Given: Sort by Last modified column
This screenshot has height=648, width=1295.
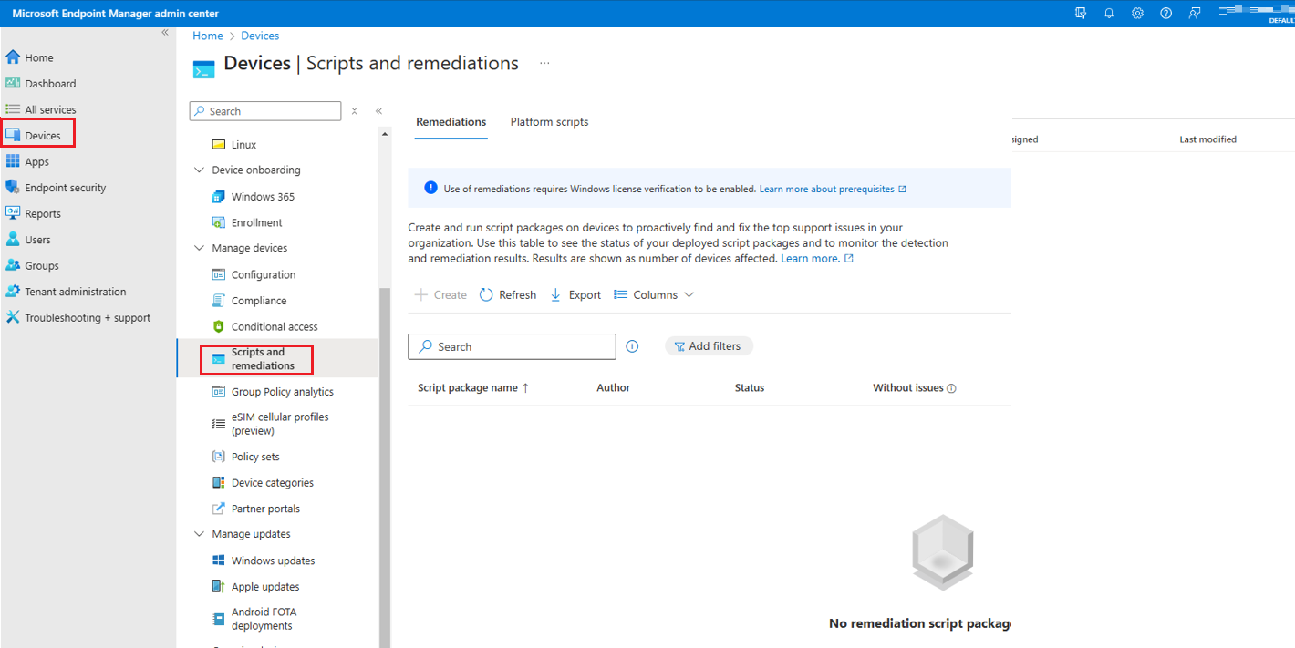Looking at the screenshot, I should [1207, 139].
